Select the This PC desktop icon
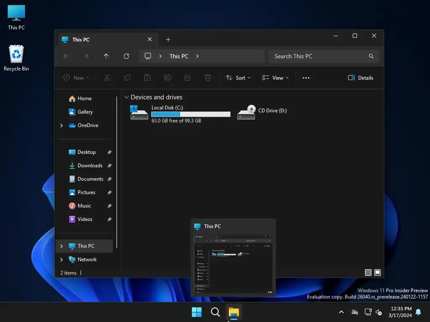 pyautogui.click(x=16, y=18)
